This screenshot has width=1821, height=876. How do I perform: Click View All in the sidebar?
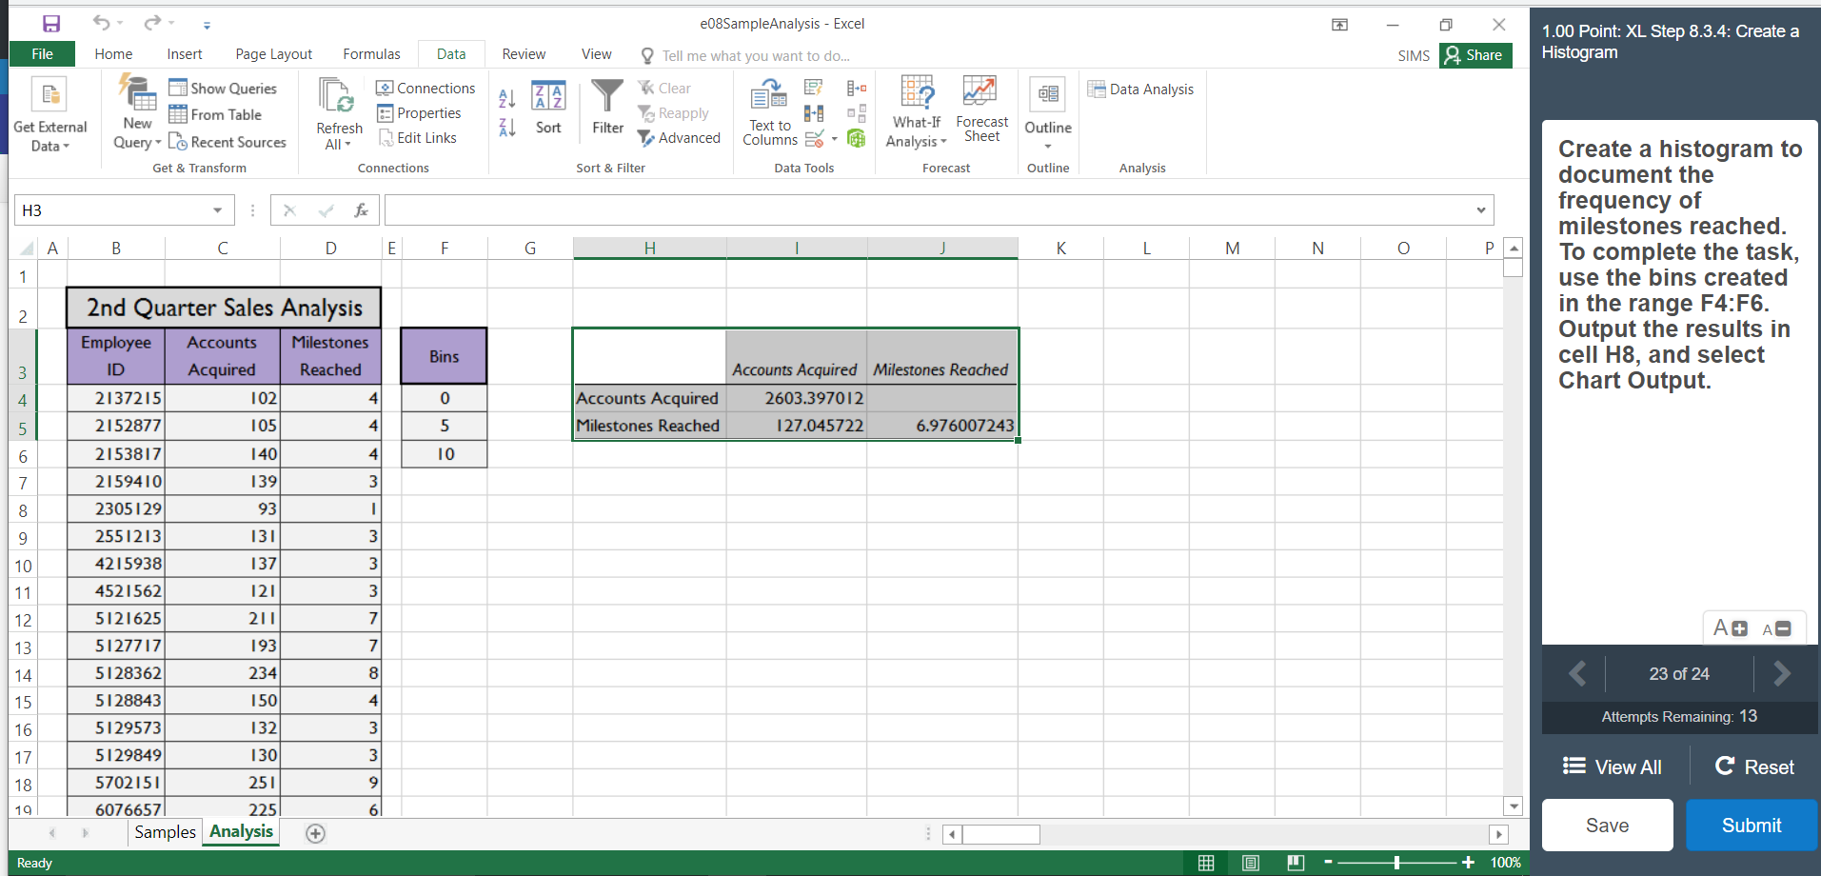coord(1611,766)
